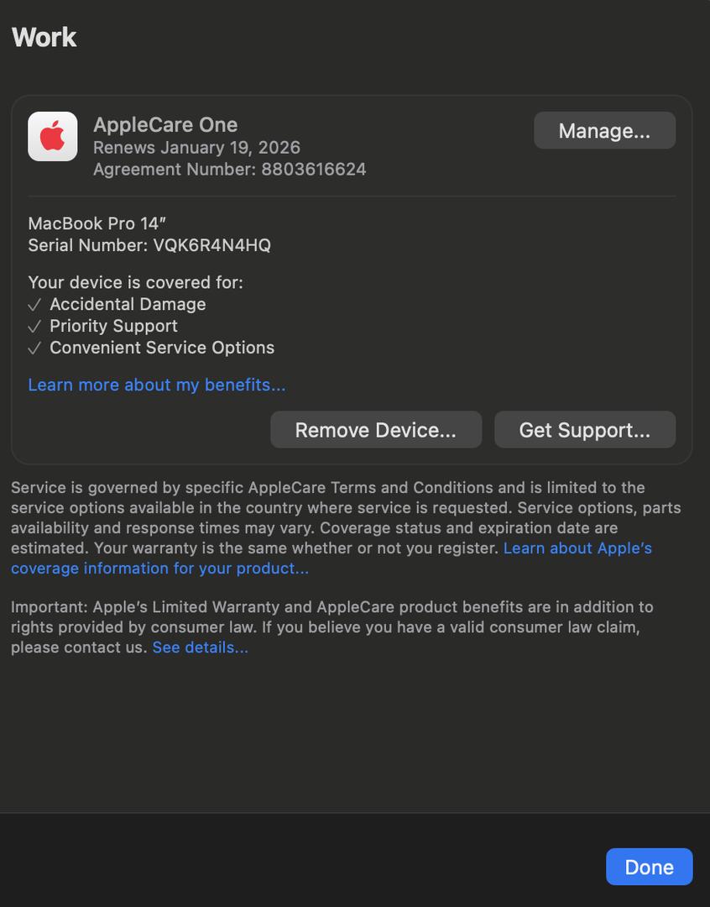Click 'Agreement Number: 8803616624' text
Screen dimensions: 710x907
coord(230,170)
